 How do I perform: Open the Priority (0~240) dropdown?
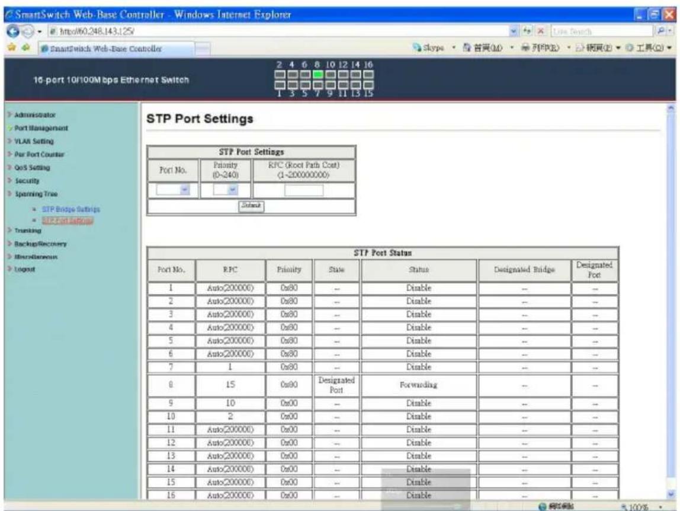(x=226, y=190)
